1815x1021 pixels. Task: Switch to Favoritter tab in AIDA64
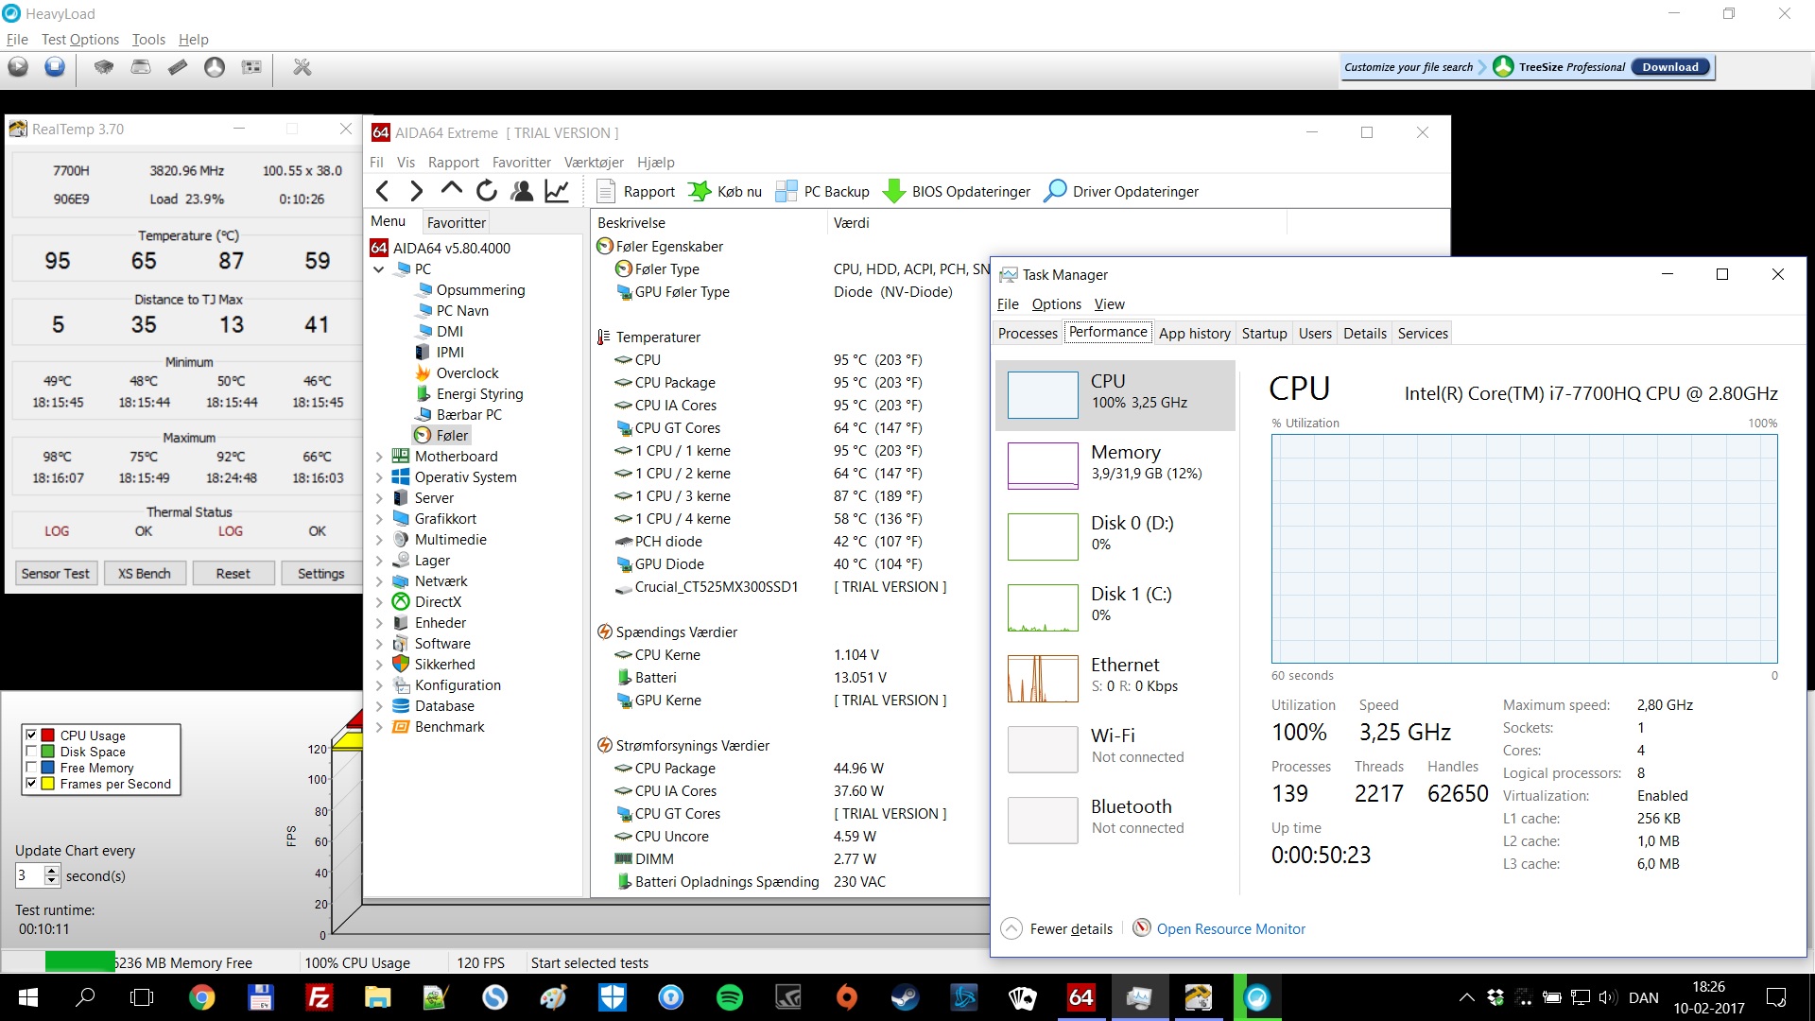pos(457,222)
